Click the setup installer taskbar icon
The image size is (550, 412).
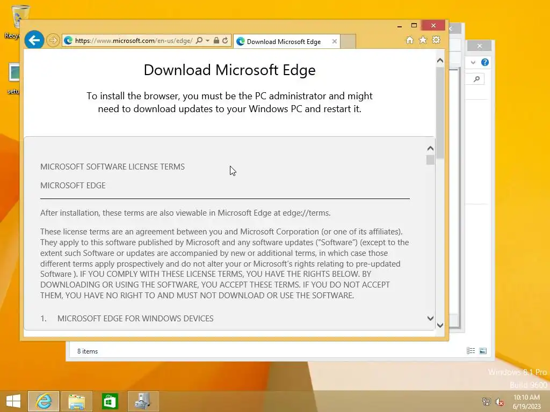[x=143, y=401]
